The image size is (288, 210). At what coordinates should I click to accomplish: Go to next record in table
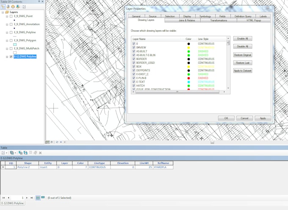27,198
